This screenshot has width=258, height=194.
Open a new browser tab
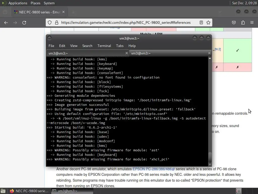pyautogui.click(x=73, y=12)
